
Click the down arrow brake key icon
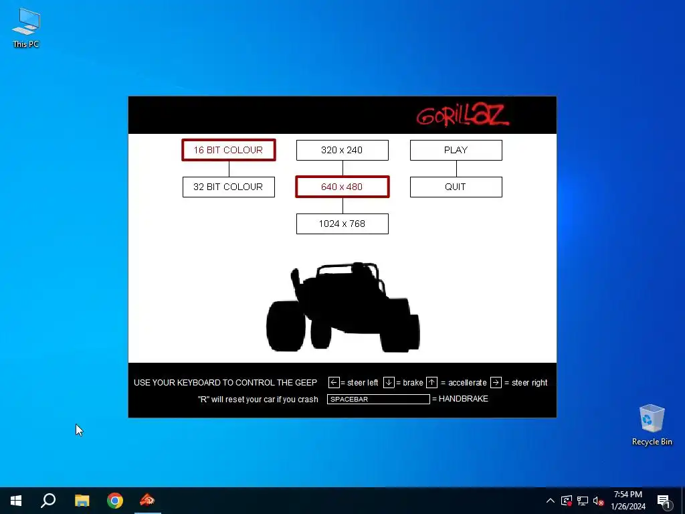[389, 382]
